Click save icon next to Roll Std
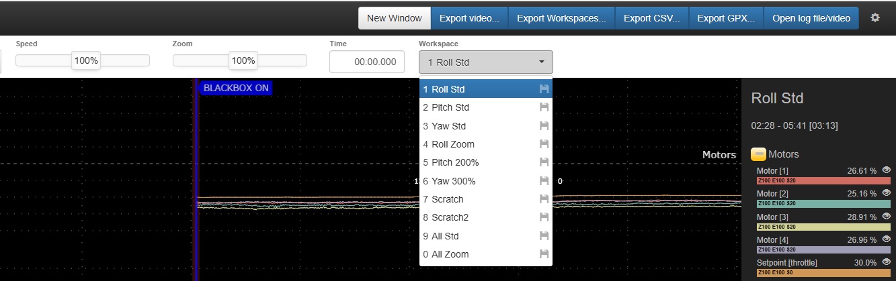This screenshot has height=281, width=896. click(x=544, y=89)
